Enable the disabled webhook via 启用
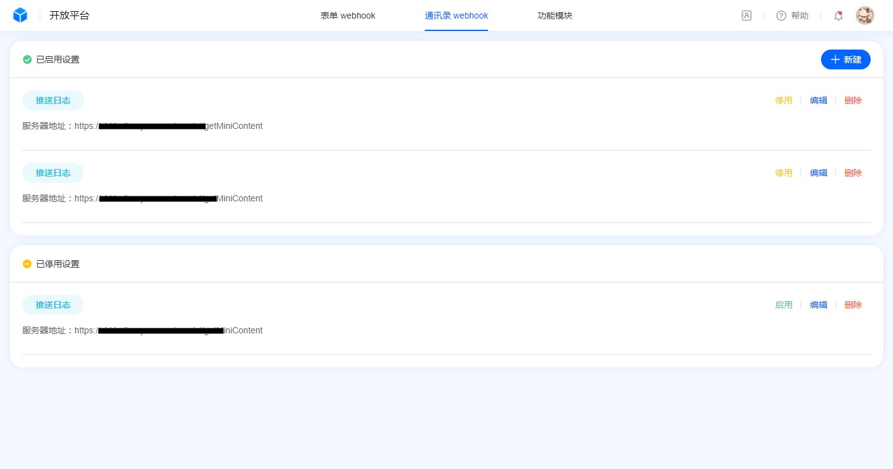The image size is (893, 469). point(783,305)
